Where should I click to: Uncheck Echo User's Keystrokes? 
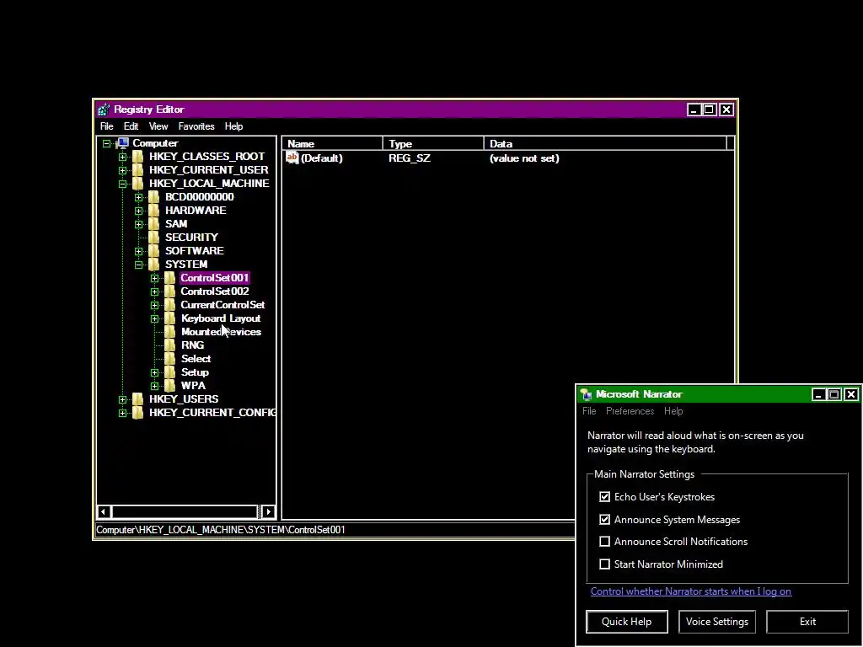605,497
